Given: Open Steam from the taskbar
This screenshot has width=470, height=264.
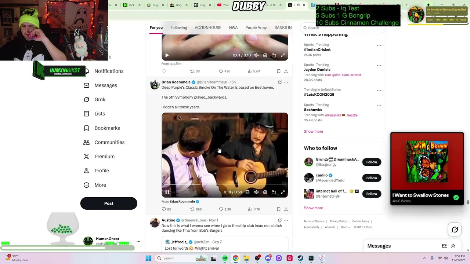Looking at the screenshot, I should [300, 258].
